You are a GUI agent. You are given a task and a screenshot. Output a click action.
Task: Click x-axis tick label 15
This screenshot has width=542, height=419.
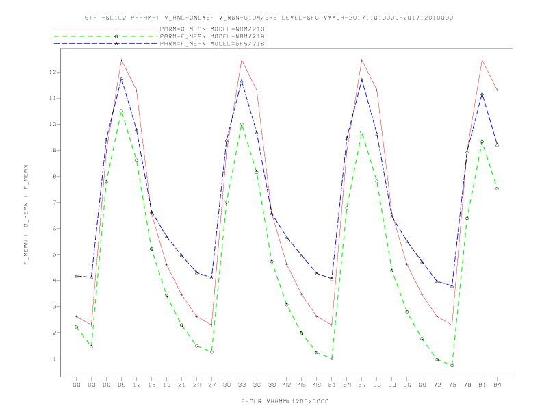(151, 385)
